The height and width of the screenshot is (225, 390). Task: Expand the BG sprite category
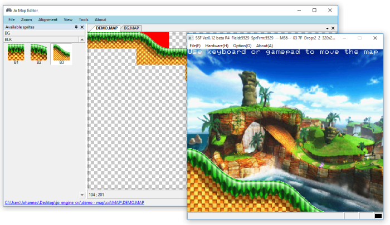coord(44,33)
